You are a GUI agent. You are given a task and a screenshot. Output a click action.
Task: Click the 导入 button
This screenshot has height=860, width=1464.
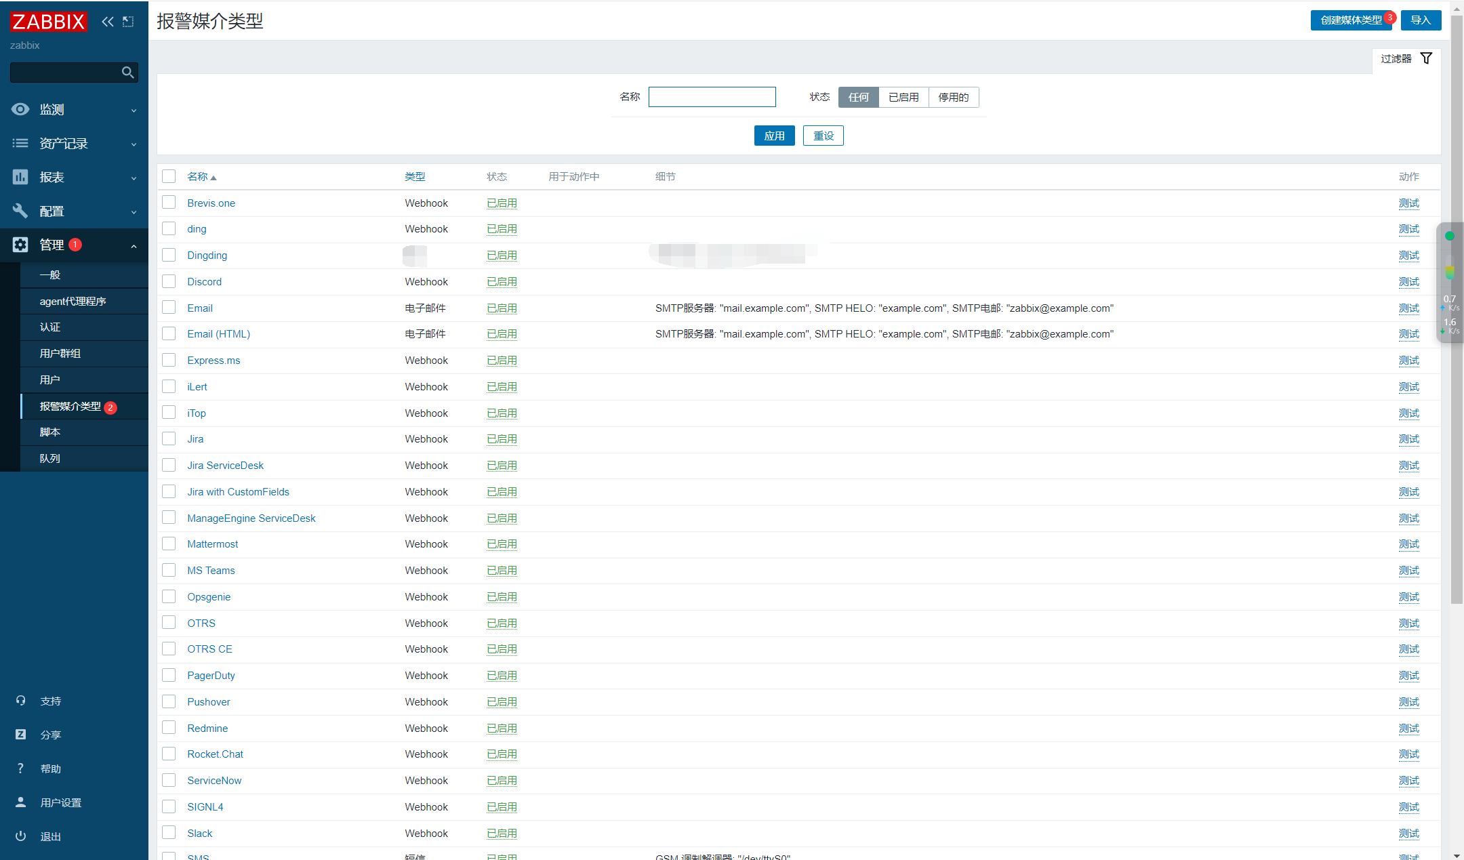click(x=1421, y=20)
